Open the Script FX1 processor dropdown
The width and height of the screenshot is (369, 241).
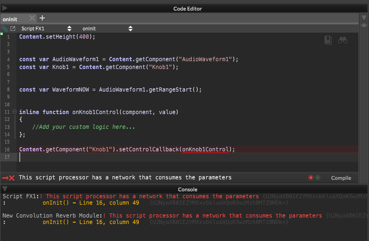pos(46,29)
